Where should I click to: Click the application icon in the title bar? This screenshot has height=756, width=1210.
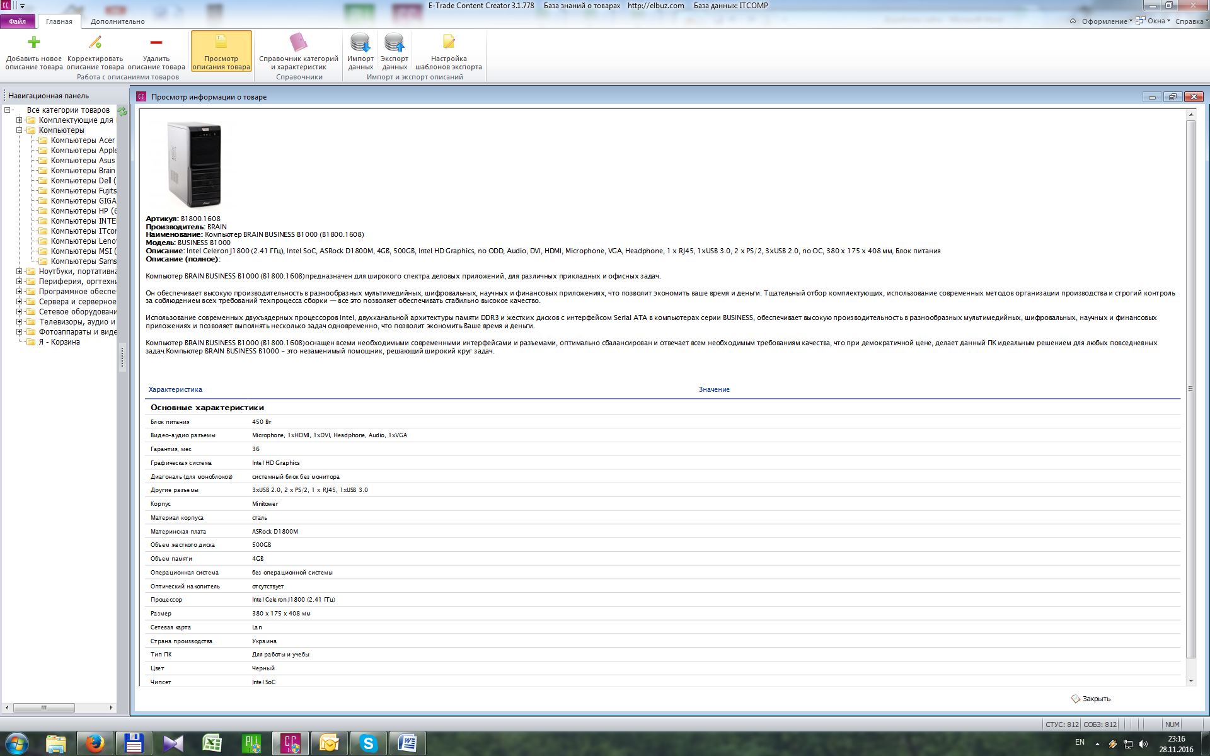pyautogui.click(x=6, y=6)
